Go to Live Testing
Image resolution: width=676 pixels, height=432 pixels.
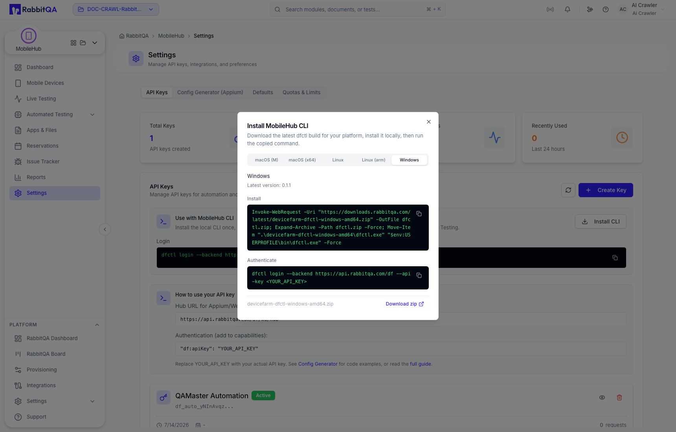55,99
